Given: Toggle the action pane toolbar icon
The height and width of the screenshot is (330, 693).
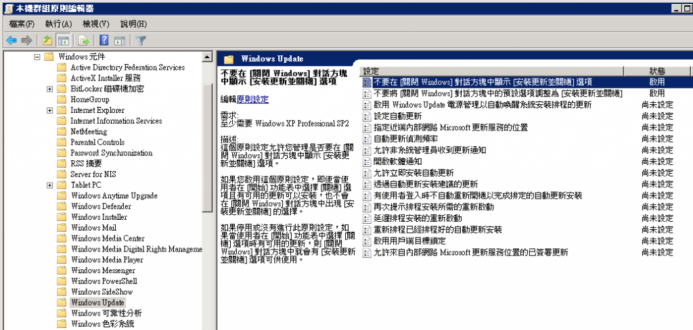Looking at the screenshot, I should coord(120,41).
